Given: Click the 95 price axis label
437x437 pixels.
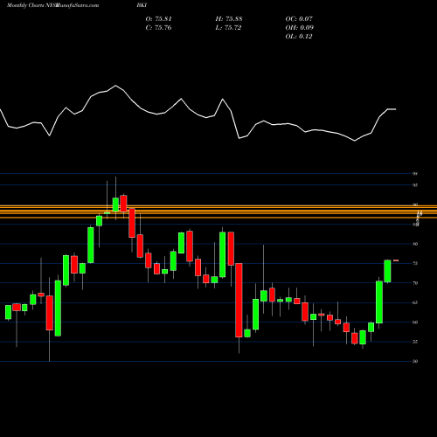Looking at the screenshot, I should pyautogui.click(x=415, y=185).
